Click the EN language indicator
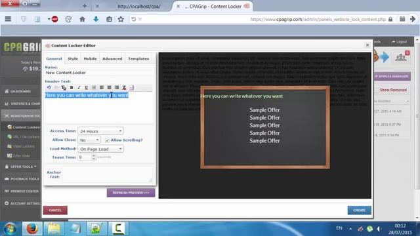This screenshot has width=420, height=236. pos(339,228)
